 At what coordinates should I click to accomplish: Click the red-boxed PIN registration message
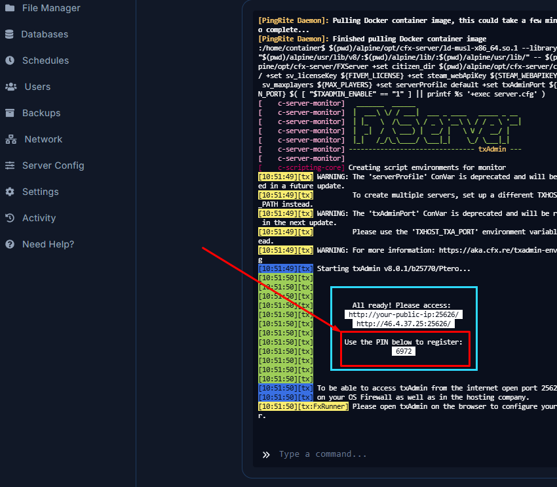point(403,341)
